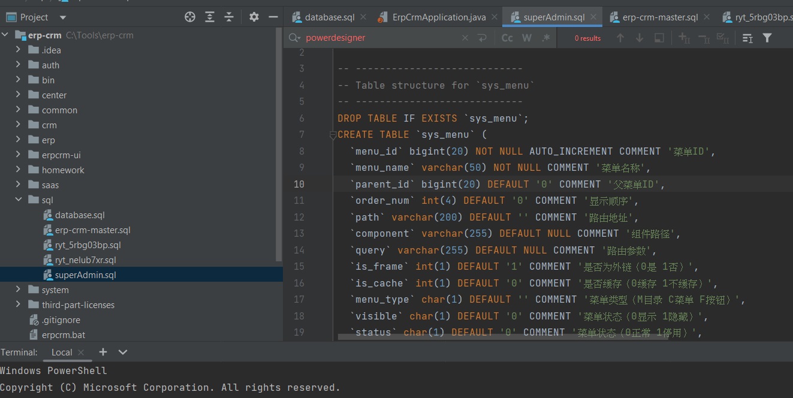Select the Local terminal tab

[x=62, y=352]
